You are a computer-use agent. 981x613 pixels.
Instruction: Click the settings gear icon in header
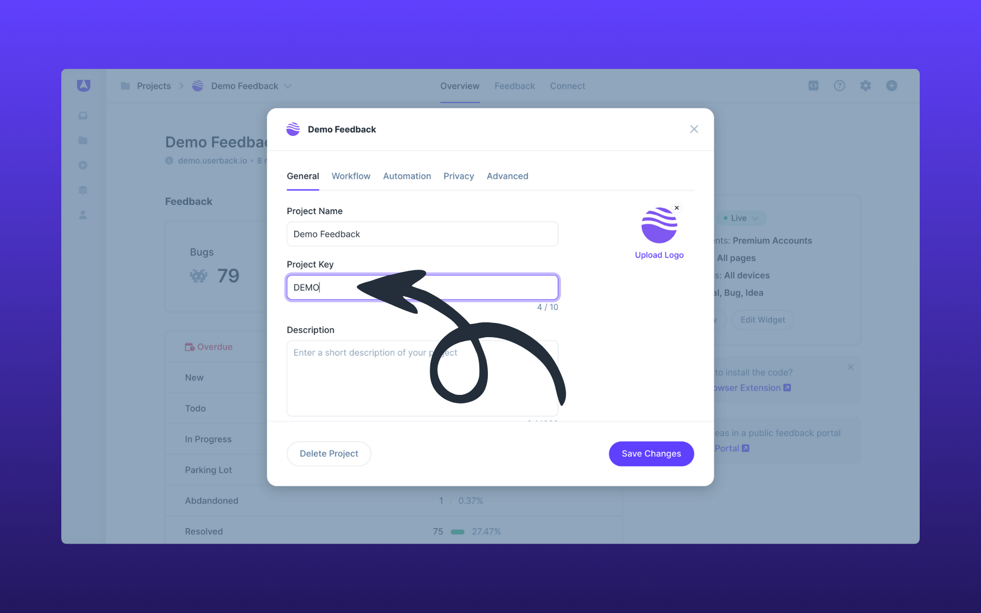(x=865, y=85)
